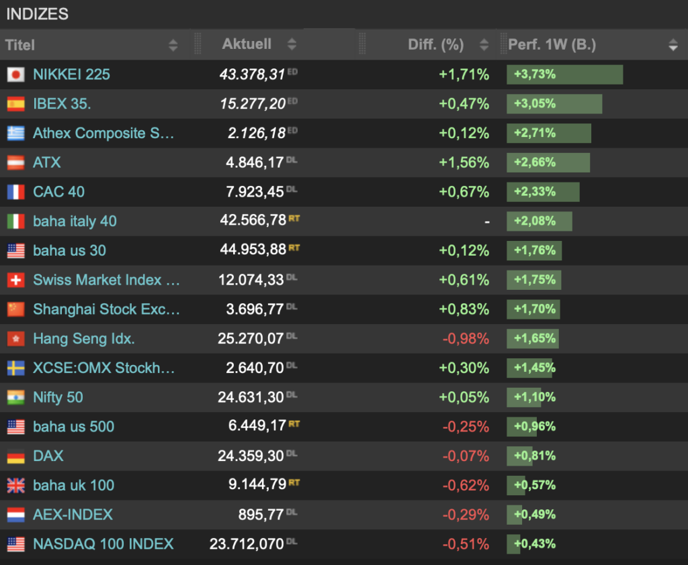Click the Titel column header label
Viewport: 688px width, 565px height.
pos(20,45)
